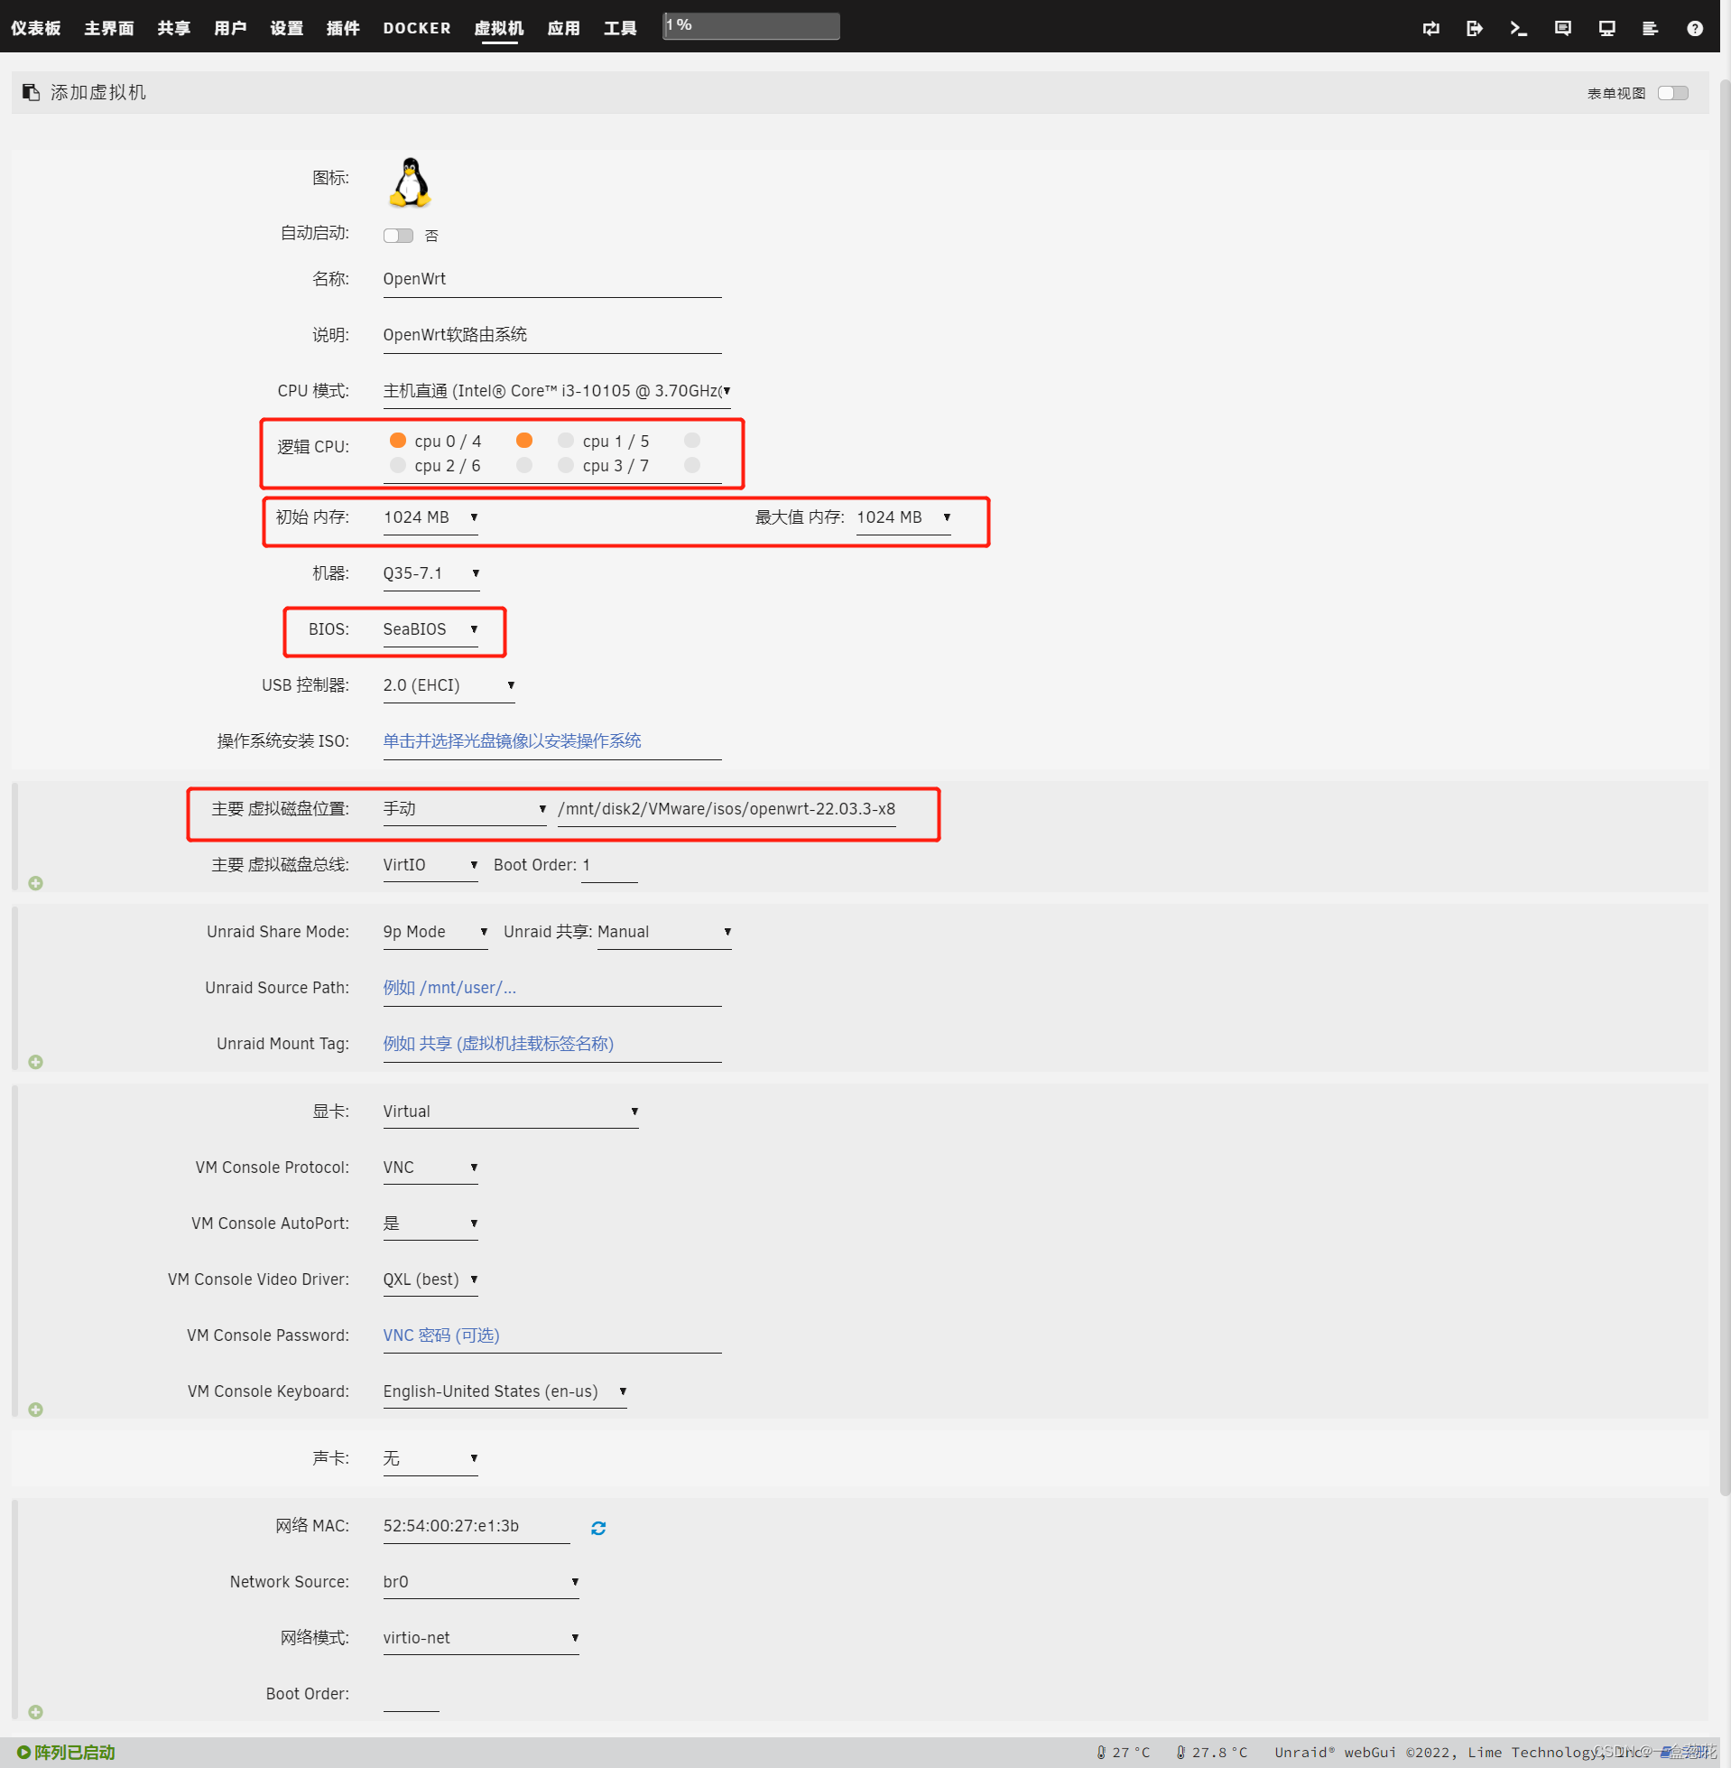
Task: Click the Unraid Source Path example link
Action: click(x=449, y=987)
